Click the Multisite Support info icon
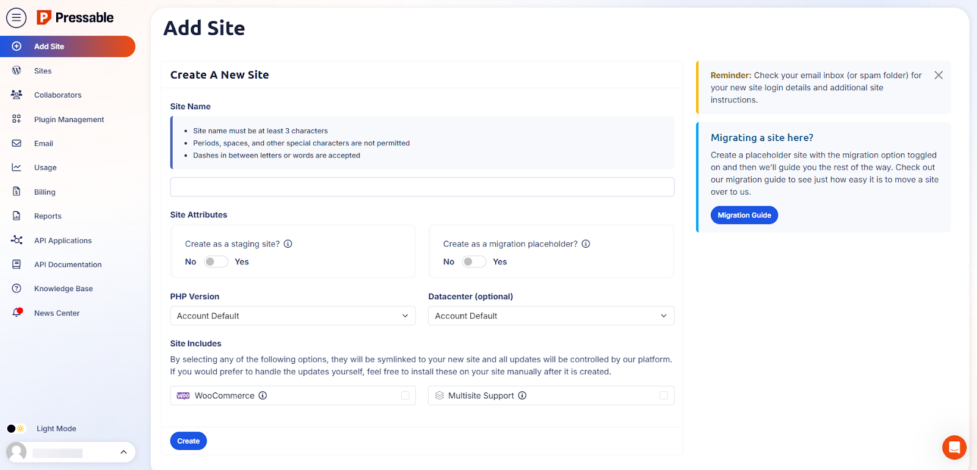The image size is (977, 470). tap(522, 396)
